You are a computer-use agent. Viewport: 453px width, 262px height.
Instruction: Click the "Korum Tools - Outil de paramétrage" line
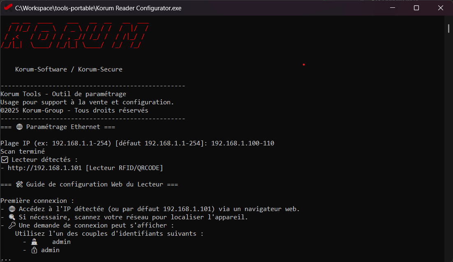(x=63, y=94)
